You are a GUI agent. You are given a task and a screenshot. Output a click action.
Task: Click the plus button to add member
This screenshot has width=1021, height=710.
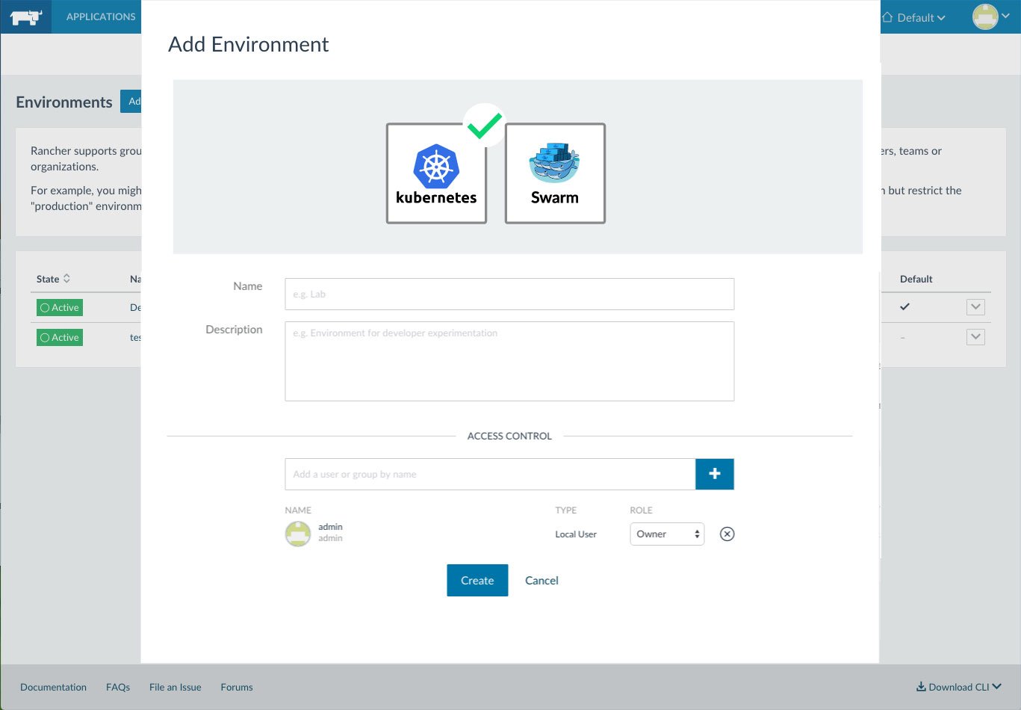click(715, 474)
